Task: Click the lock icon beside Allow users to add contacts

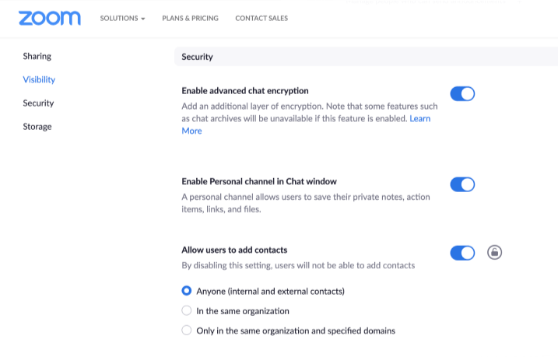Action: tap(494, 252)
